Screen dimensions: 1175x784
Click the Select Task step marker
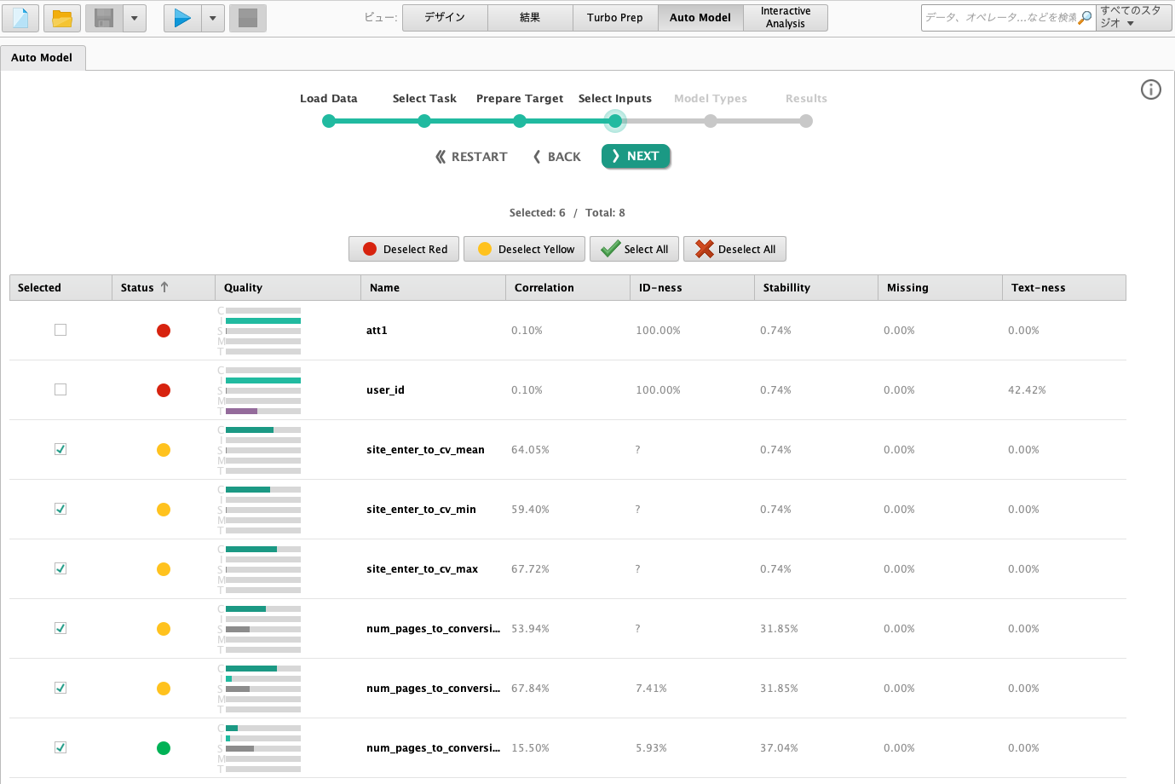424,121
